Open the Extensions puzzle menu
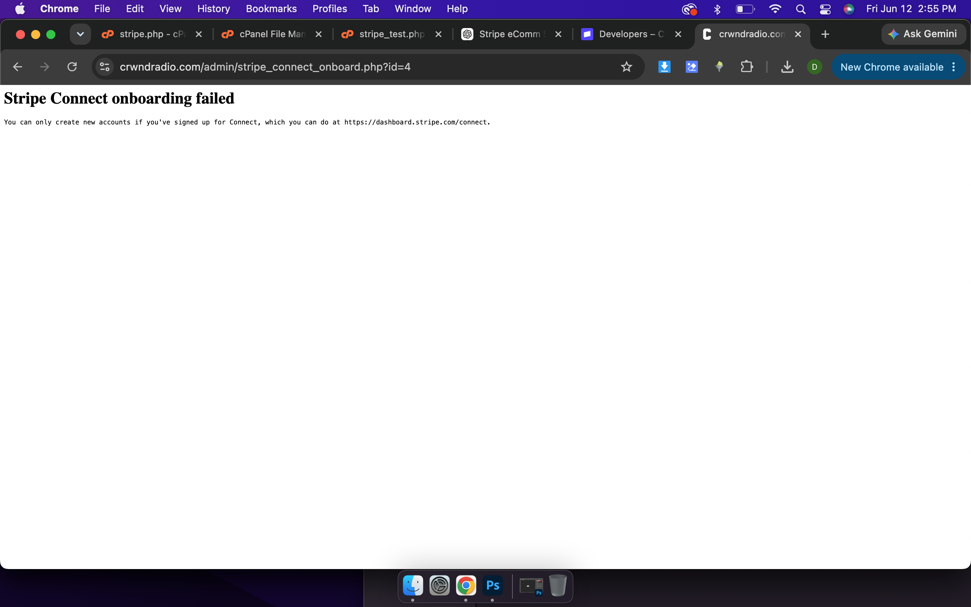Viewport: 971px width, 607px height. coord(746,67)
